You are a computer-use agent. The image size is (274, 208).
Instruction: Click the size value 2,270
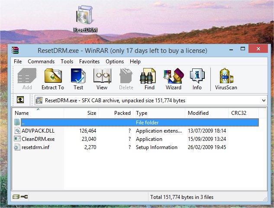90,147
